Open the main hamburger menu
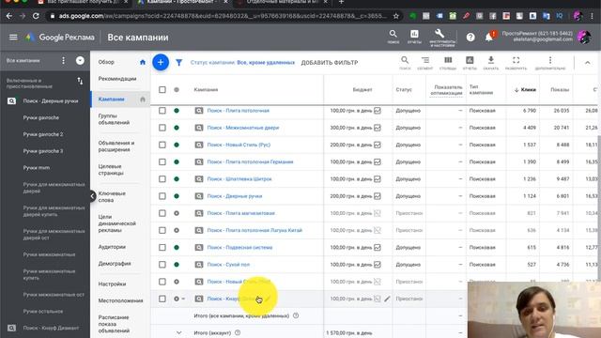Viewport: 601px width, 338px height. pyautogui.click(x=13, y=38)
